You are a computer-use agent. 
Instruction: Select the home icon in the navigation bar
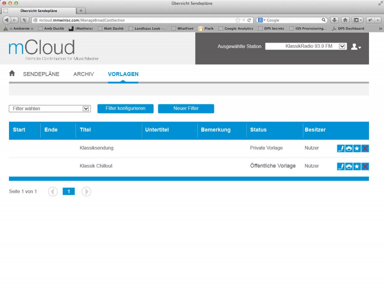point(12,74)
